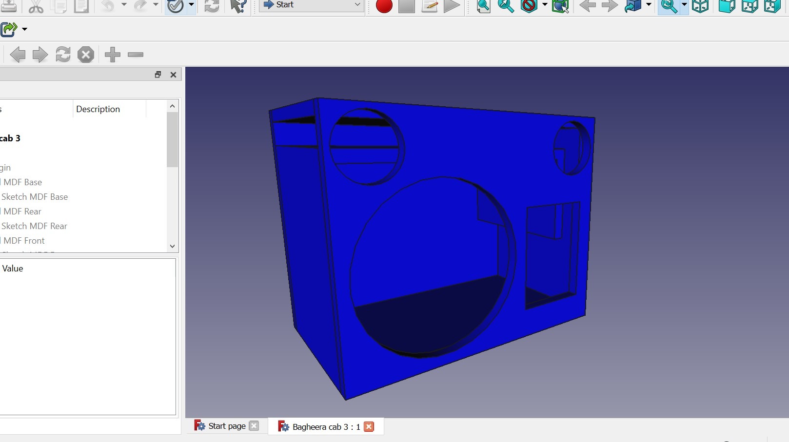789x442 pixels.
Task: Close the Bagheera cab 3 : 1 tab
Action: point(369,427)
